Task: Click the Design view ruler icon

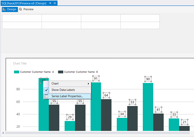Action: 4,9
